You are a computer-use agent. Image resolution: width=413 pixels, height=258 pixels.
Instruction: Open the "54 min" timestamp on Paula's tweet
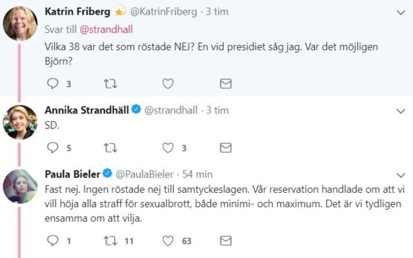coord(197,174)
